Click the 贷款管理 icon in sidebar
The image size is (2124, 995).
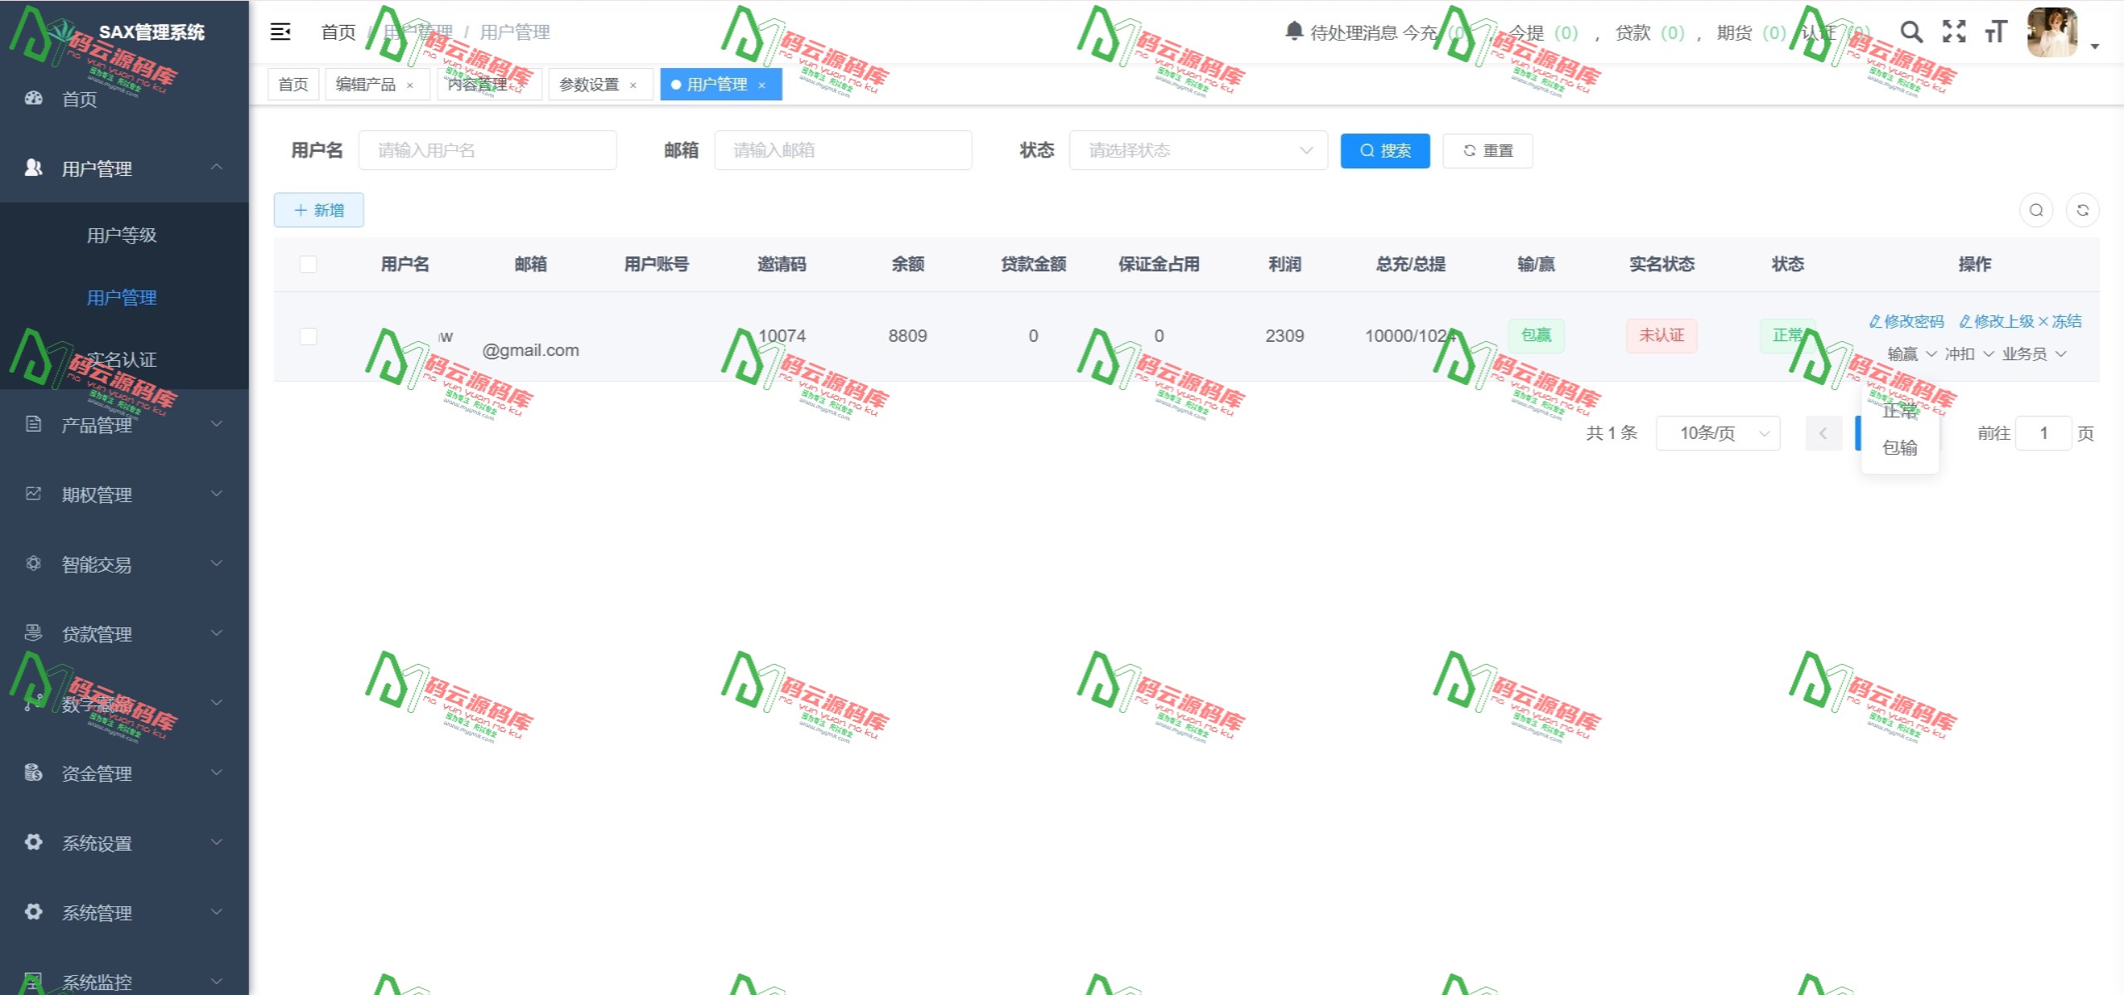33,633
